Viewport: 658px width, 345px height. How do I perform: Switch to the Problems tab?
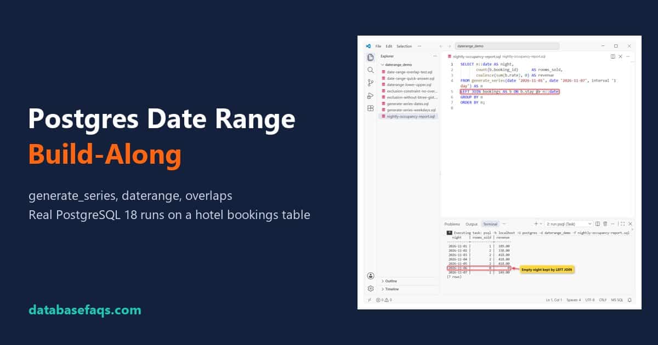pos(452,224)
